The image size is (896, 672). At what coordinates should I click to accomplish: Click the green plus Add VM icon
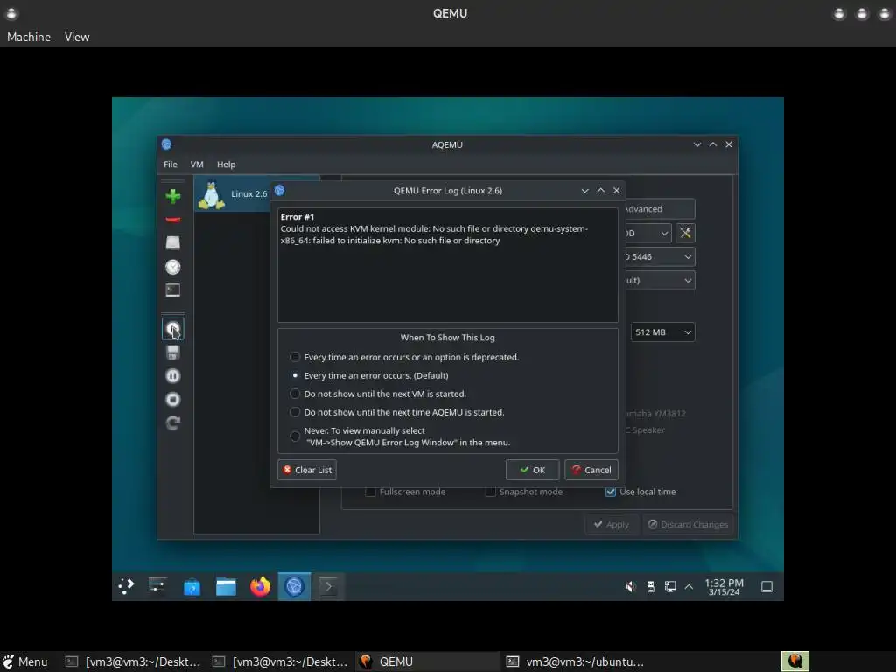coord(173,197)
